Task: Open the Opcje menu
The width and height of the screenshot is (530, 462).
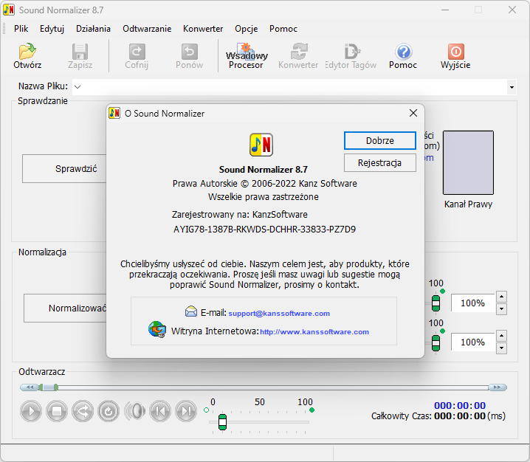Action: [x=247, y=29]
